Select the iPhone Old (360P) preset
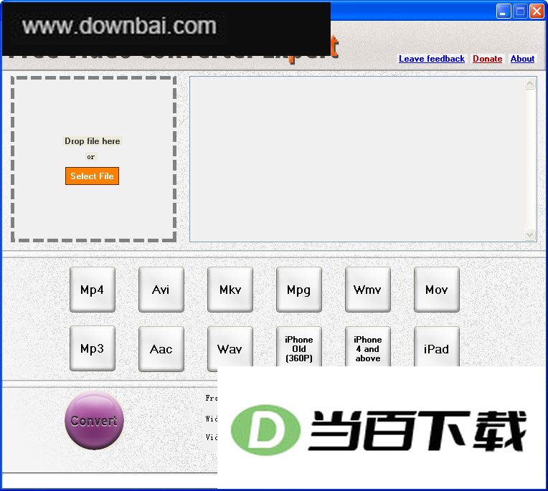 coord(299,346)
